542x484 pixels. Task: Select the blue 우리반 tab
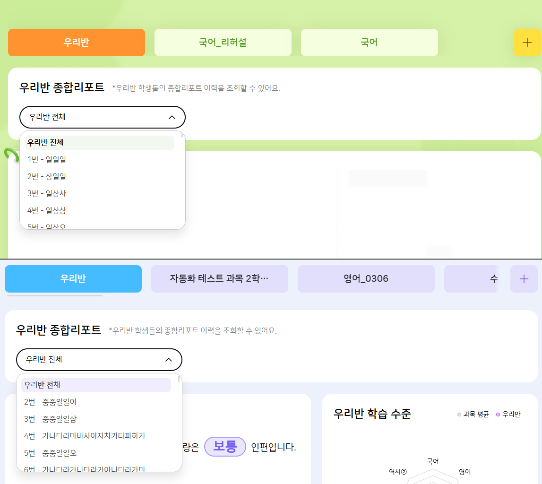coord(73,279)
